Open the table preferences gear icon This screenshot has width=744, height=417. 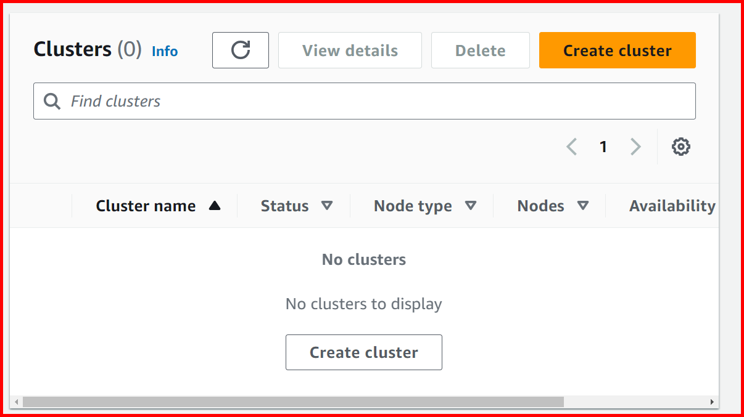[681, 147]
